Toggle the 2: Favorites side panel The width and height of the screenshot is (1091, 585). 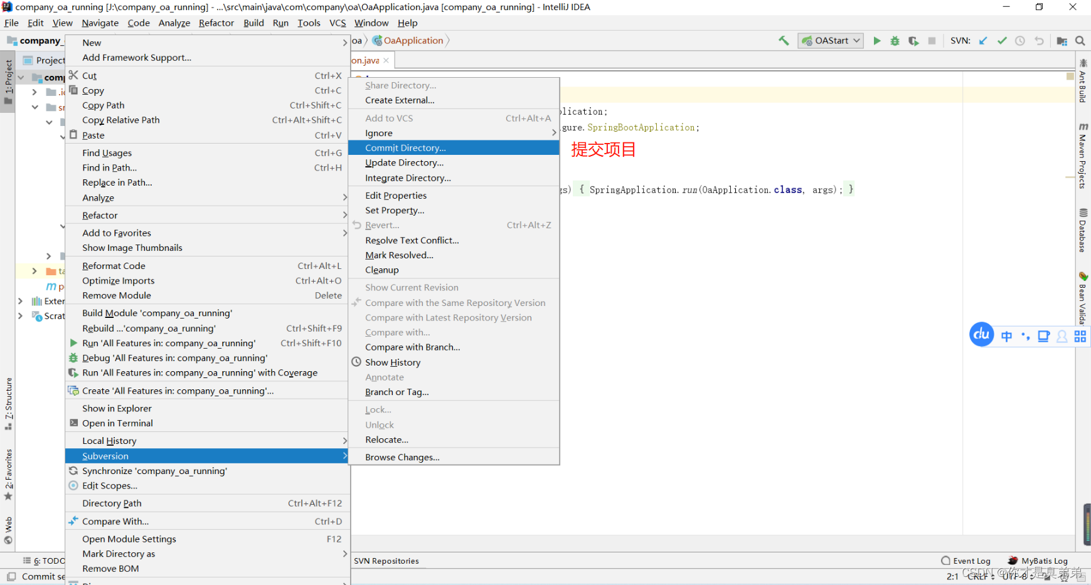(8, 475)
